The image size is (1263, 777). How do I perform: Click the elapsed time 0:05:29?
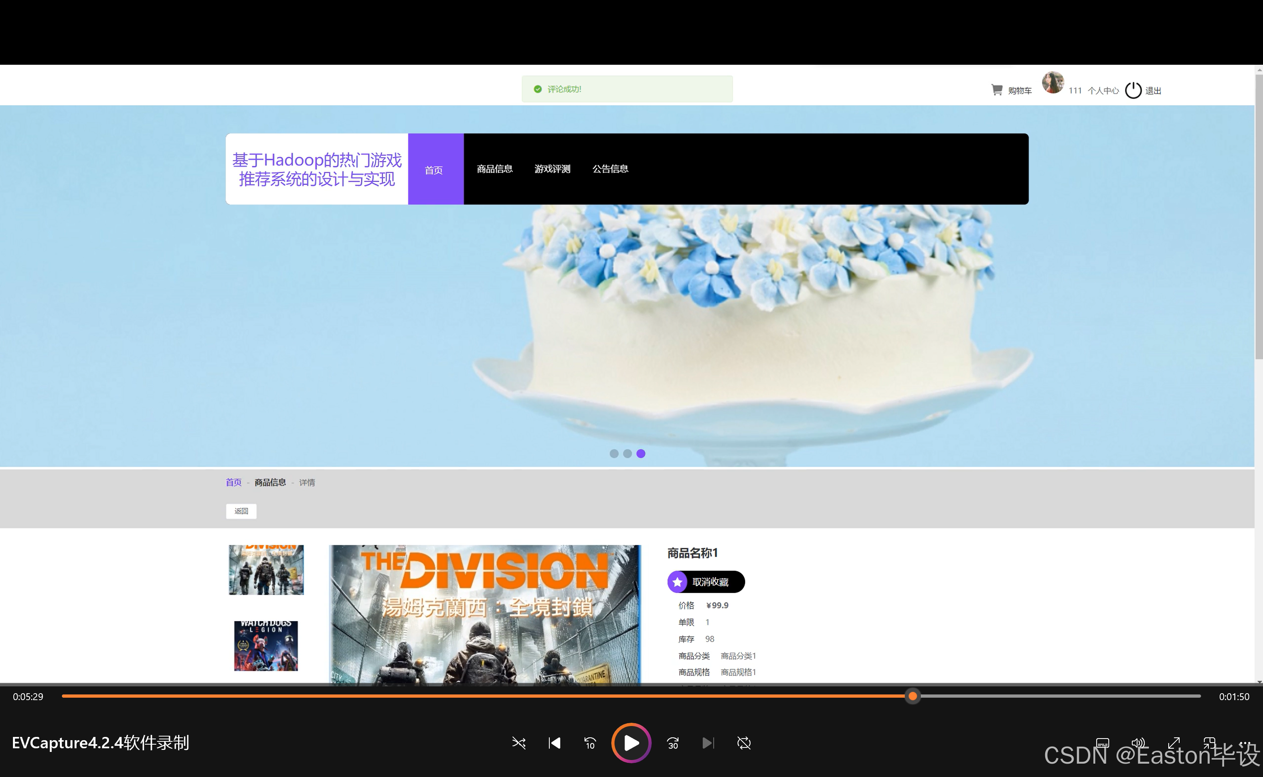(28, 697)
